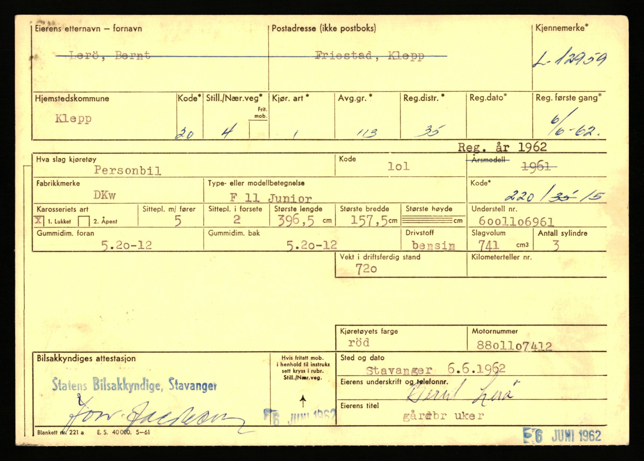Click the struck-through owner name 'Lerö, Bernt'
Screen dimensions: 644x461
tap(109, 56)
